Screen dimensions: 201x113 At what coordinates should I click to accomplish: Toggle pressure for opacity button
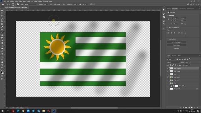(51, 4)
